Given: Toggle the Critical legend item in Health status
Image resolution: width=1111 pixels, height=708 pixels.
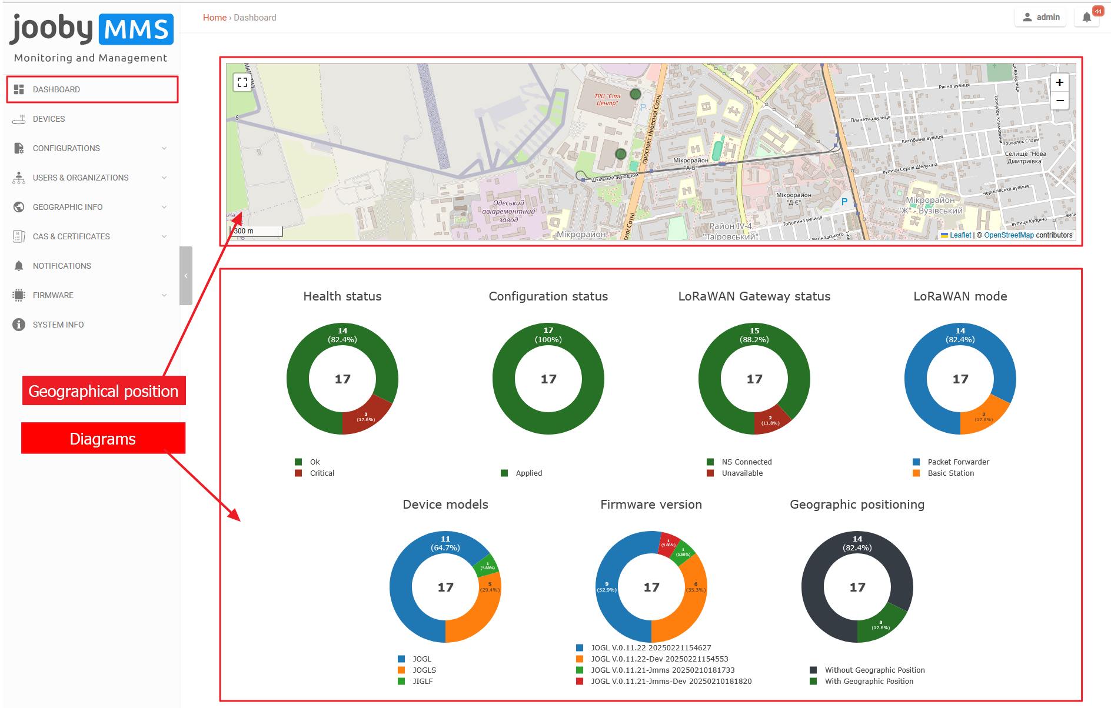Looking at the screenshot, I should [x=321, y=473].
